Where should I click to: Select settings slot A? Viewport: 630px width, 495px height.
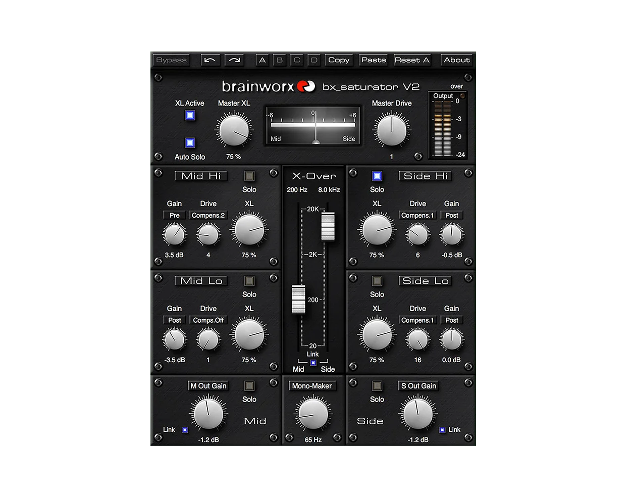pos(262,60)
